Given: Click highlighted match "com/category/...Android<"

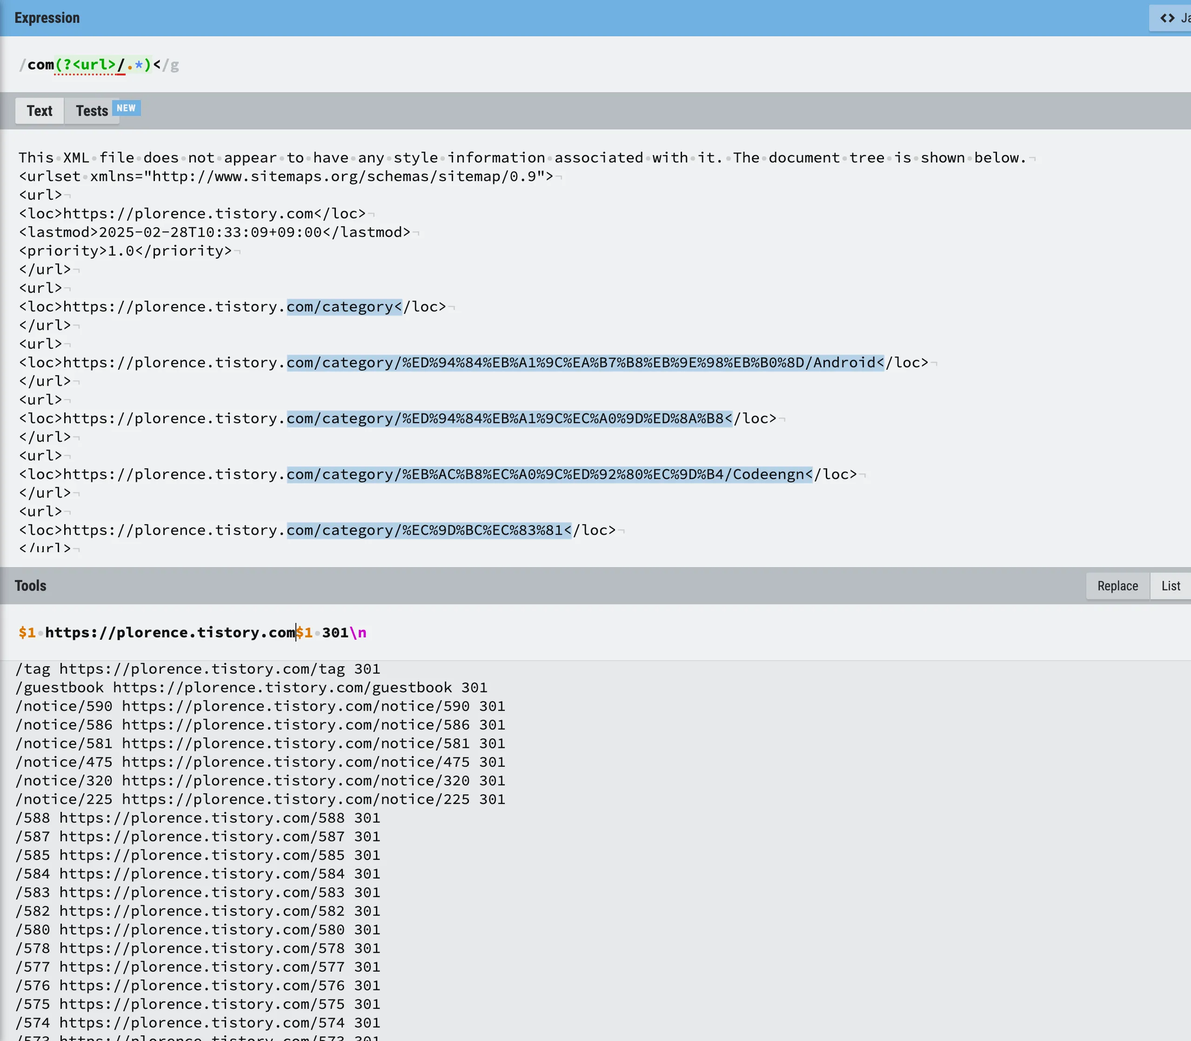Looking at the screenshot, I should coord(585,363).
